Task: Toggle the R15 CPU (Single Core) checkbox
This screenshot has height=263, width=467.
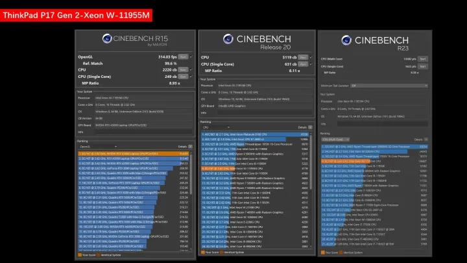Action: [x=191, y=76]
